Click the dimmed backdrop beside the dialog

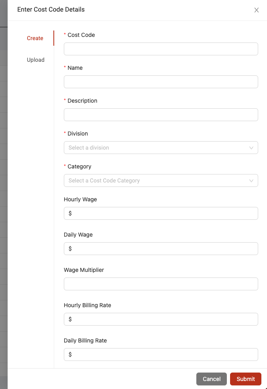[x=4, y=199]
